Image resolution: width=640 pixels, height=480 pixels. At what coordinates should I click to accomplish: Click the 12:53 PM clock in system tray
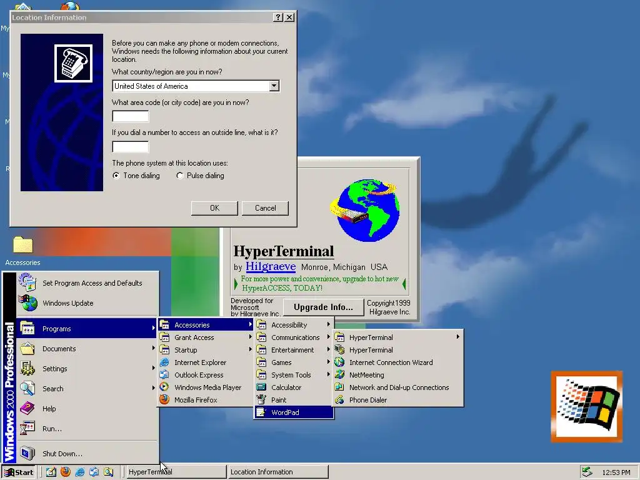(x=616, y=472)
